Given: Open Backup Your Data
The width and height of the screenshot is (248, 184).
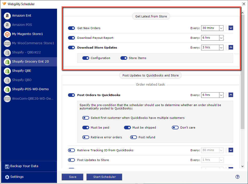Looking at the screenshot, I should (29, 166).
